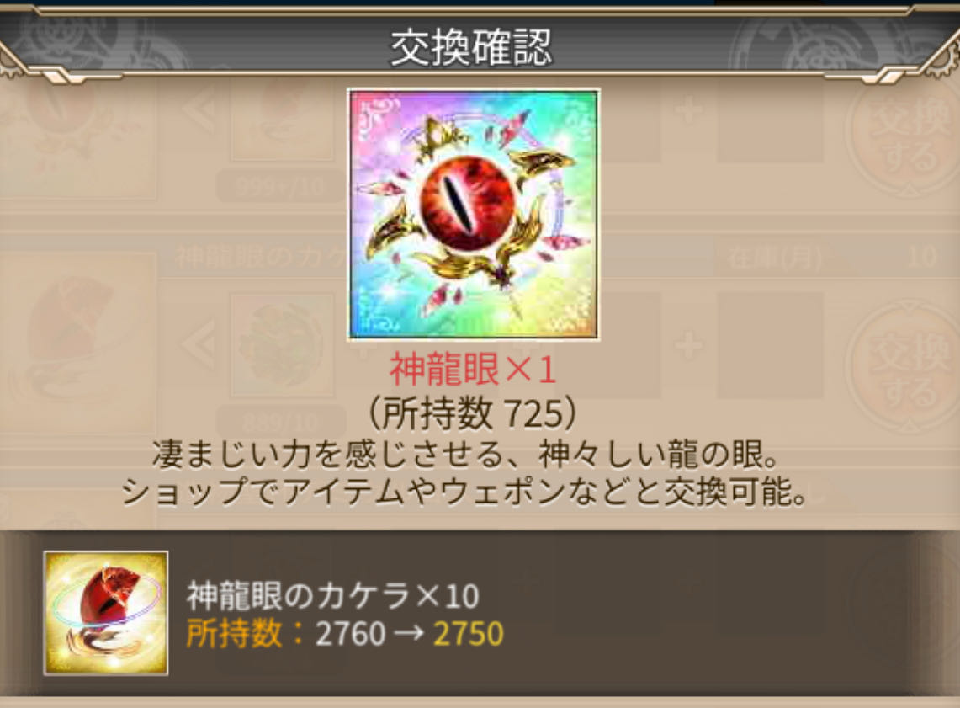Screen dimensions: 960x708
Task: Tap the 神龍眼のカケラ×10 cost label
Action: tap(332, 595)
